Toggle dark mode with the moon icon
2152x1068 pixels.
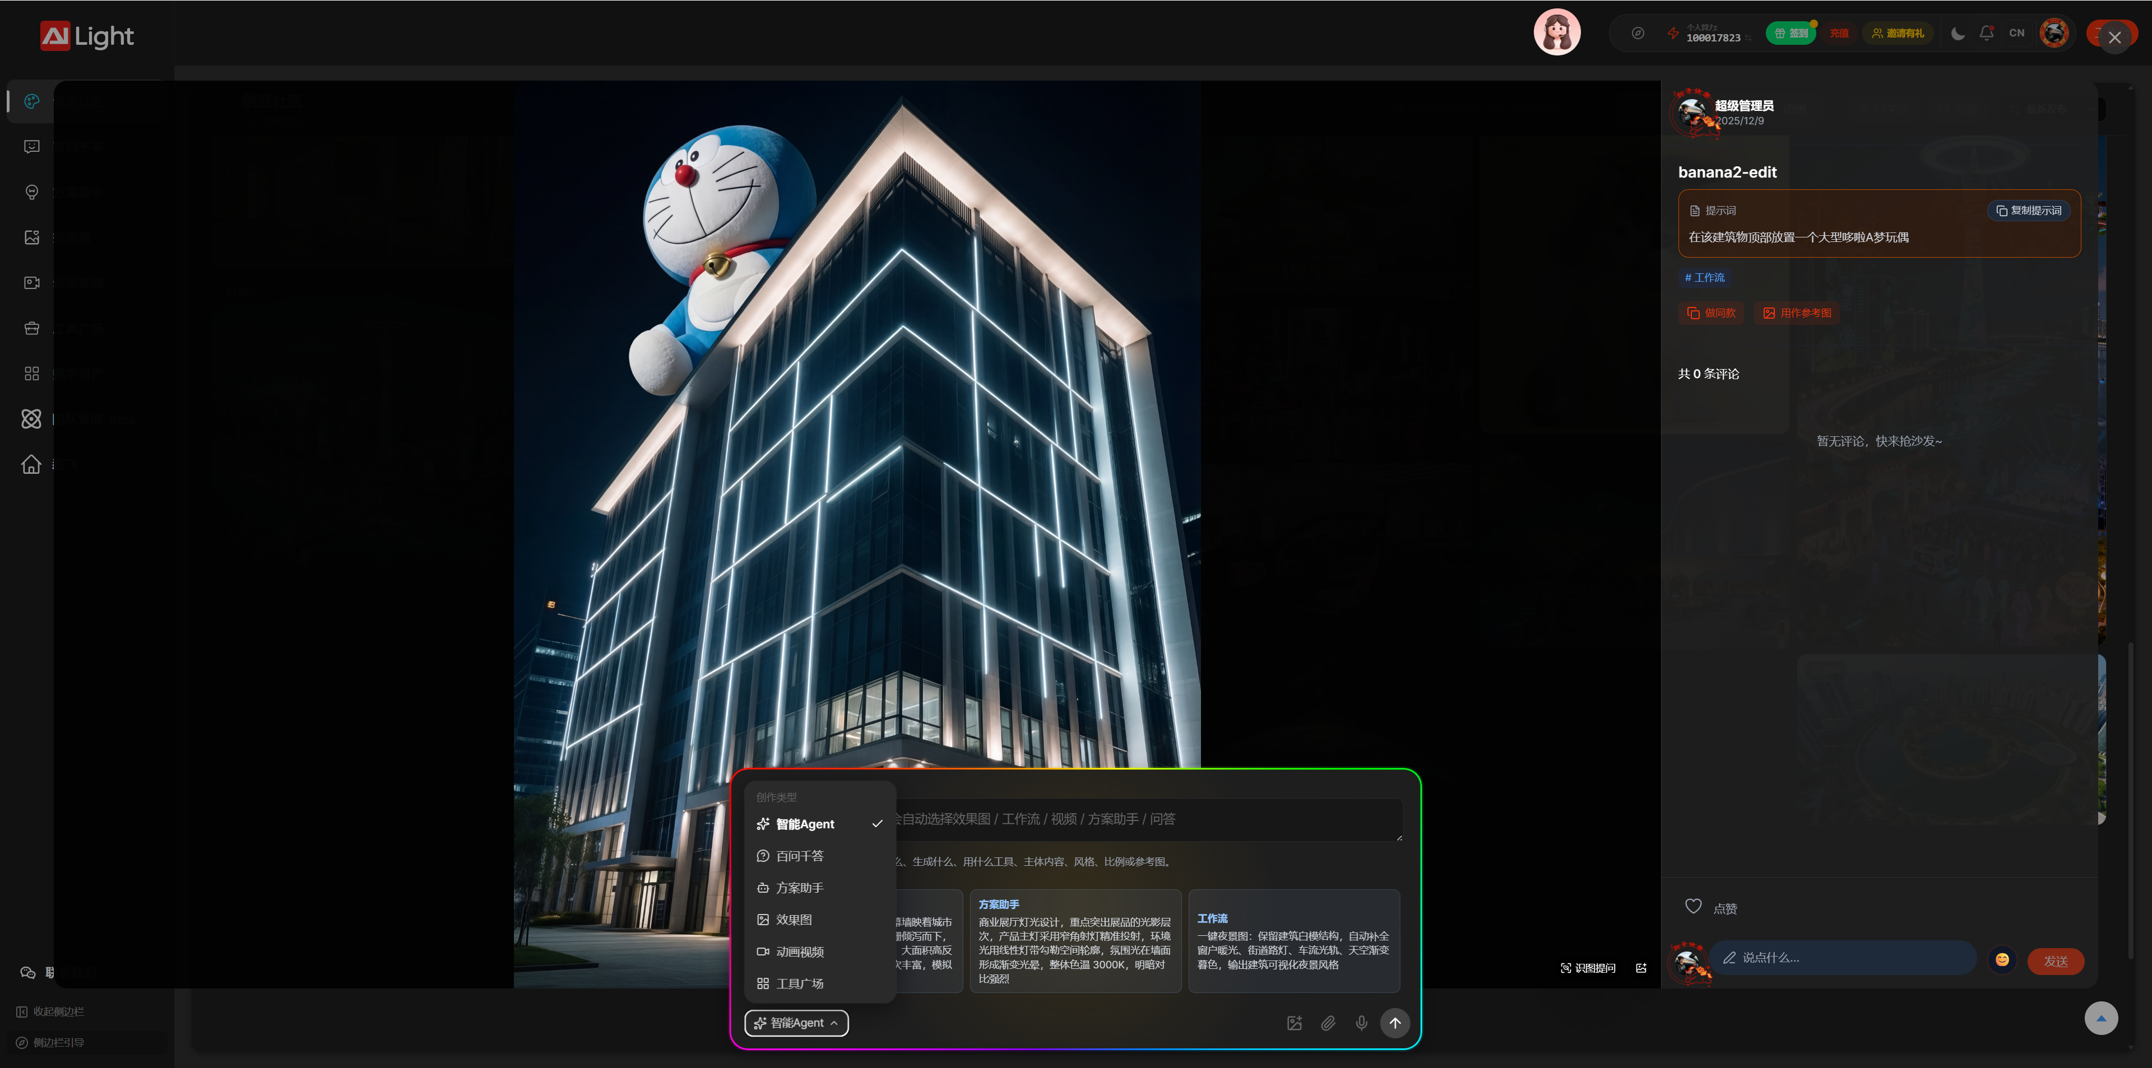[1958, 34]
